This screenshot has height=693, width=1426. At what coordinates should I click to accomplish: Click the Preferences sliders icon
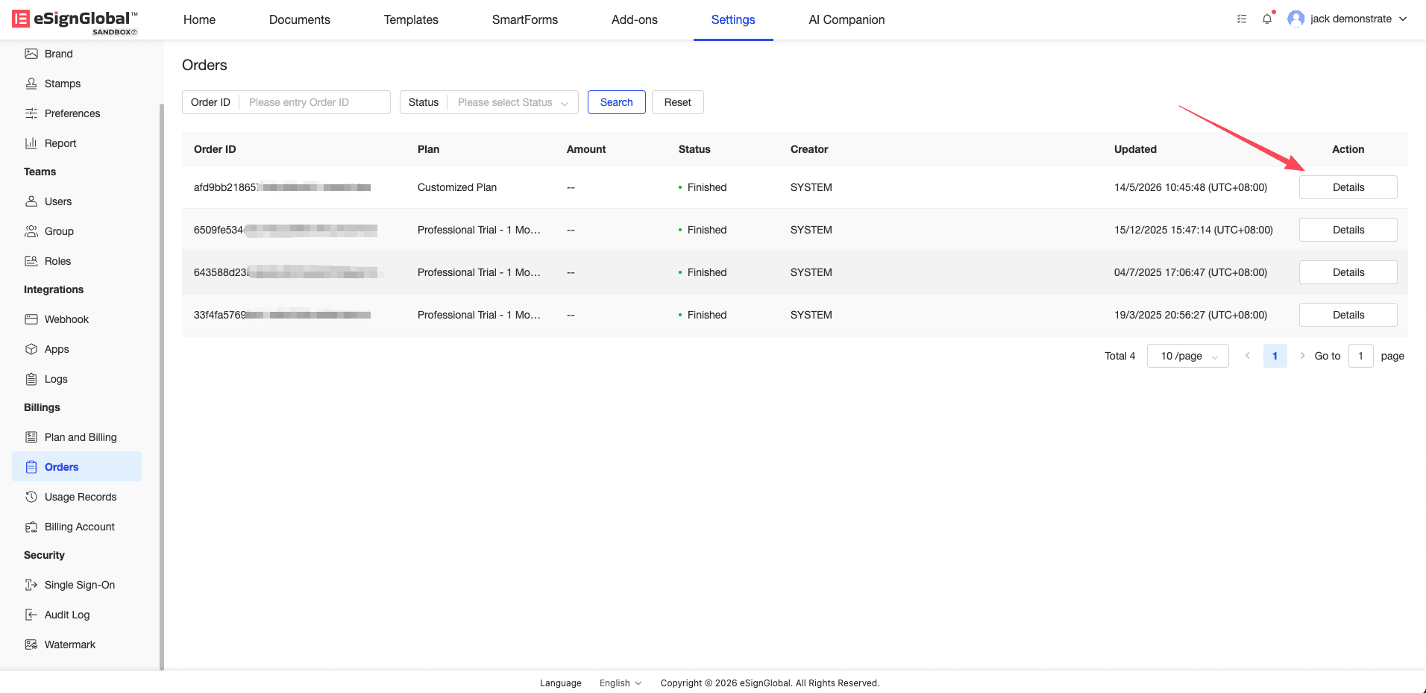pos(31,113)
